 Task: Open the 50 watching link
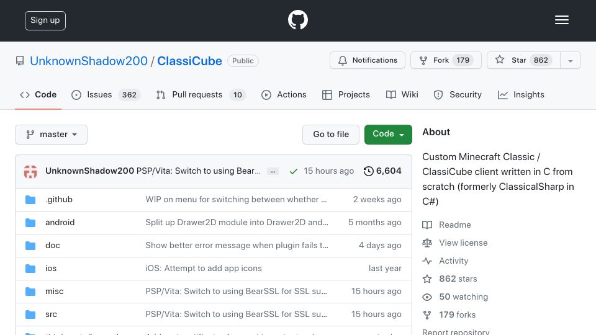pyautogui.click(x=455, y=297)
